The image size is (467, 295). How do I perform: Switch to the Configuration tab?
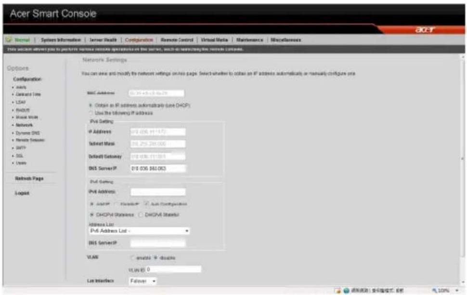(x=139, y=40)
